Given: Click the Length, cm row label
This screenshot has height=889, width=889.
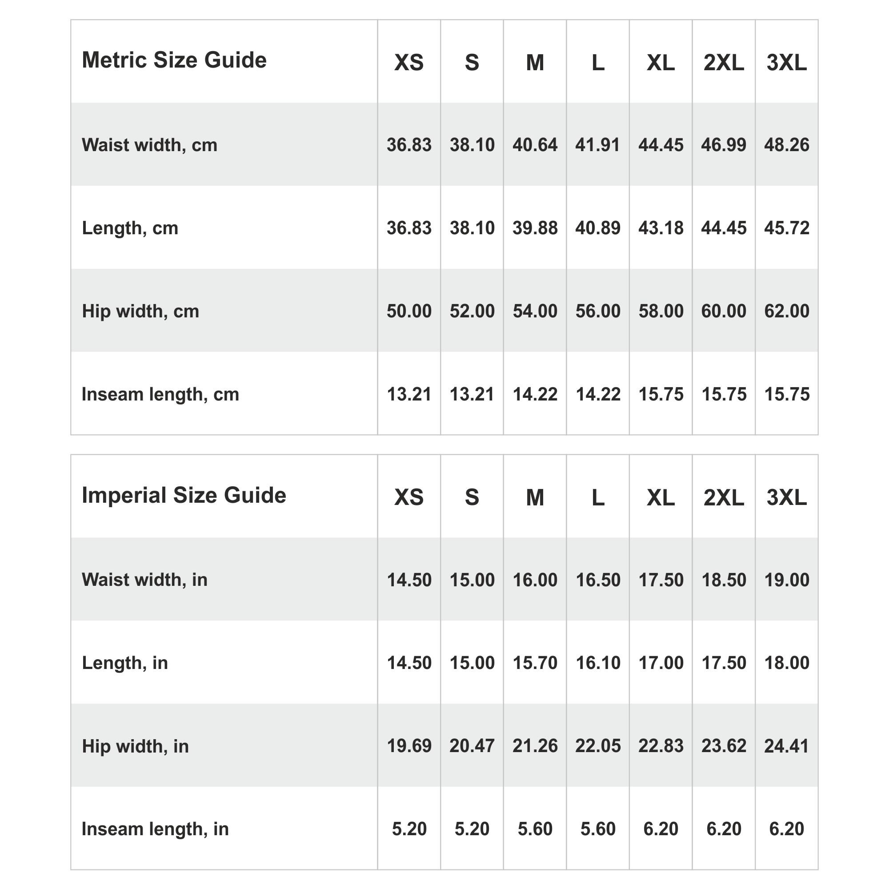Looking at the screenshot, I should (x=130, y=228).
